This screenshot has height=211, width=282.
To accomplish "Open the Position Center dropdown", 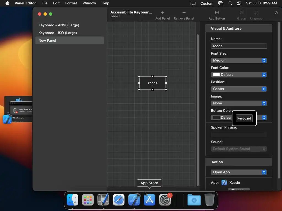I will (x=239, y=89).
